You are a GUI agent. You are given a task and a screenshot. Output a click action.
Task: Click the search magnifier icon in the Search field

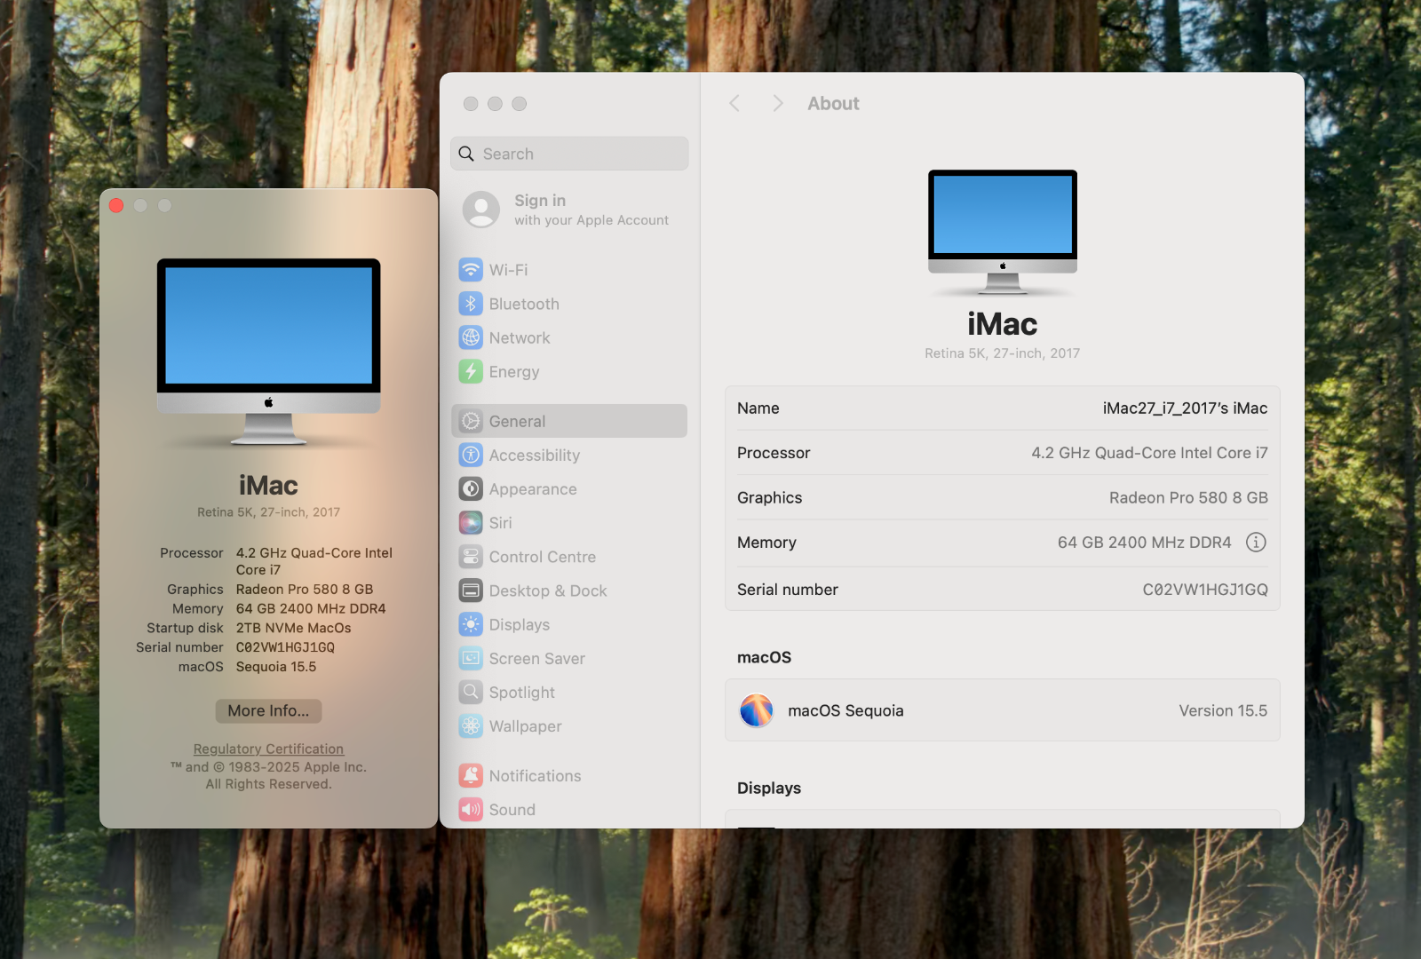[x=466, y=154]
